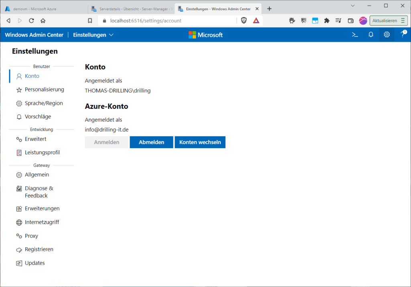Go back in browser history

[x=8, y=20]
